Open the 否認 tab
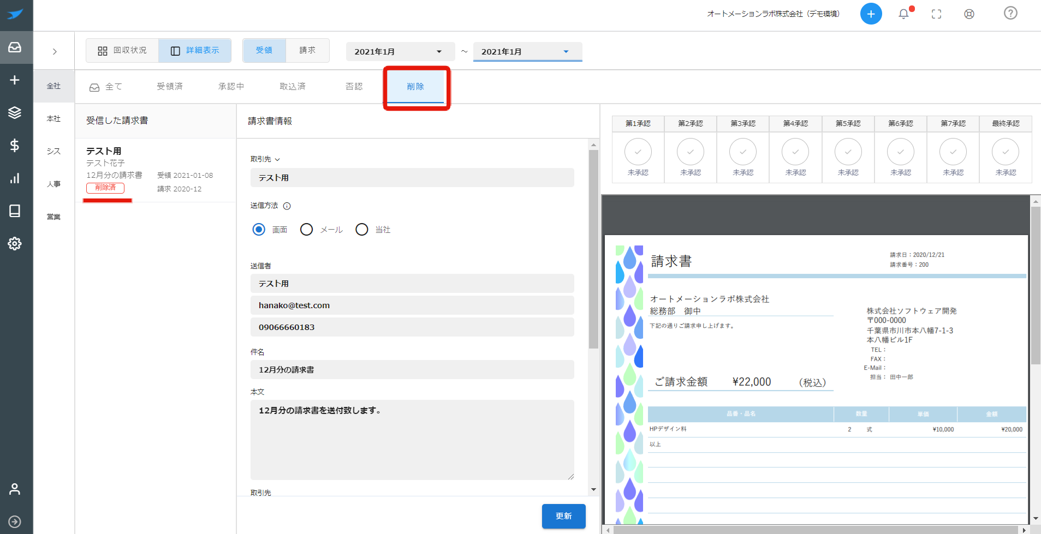Viewport: 1041px width, 534px height. point(354,87)
